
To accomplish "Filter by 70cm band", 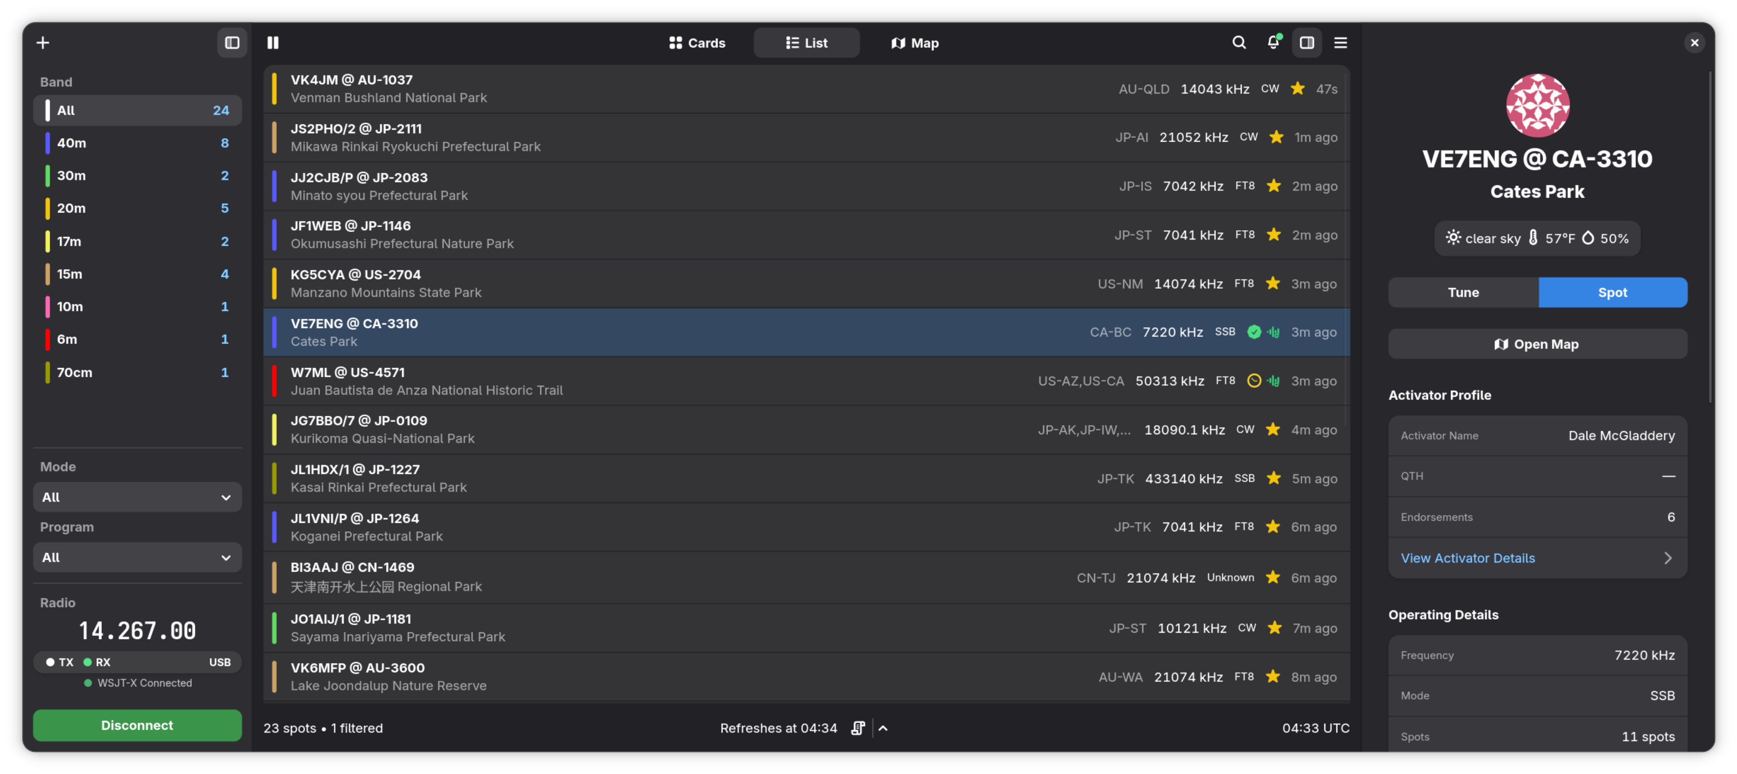I will (x=137, y=372).
